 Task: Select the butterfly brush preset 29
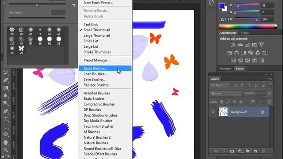pyautogui.click(x=21, y=49)
